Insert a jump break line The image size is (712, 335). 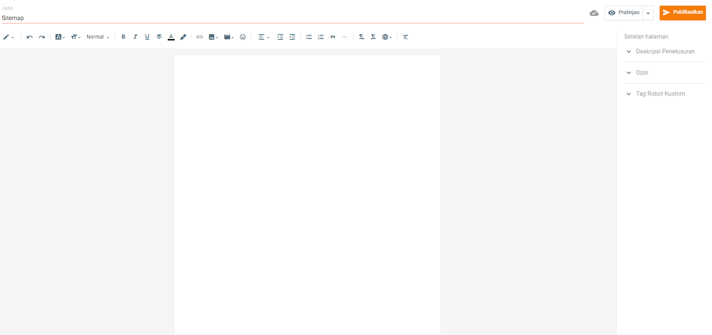pyautogui.click(x=344, y=37)
